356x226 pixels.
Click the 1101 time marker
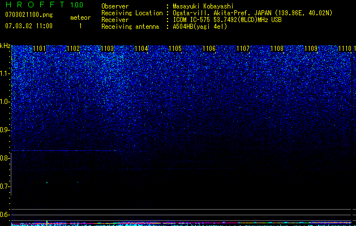tap(39, 48)
